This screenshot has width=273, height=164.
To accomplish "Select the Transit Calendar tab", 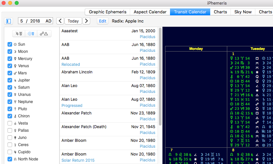I will (x=190, y=12).
